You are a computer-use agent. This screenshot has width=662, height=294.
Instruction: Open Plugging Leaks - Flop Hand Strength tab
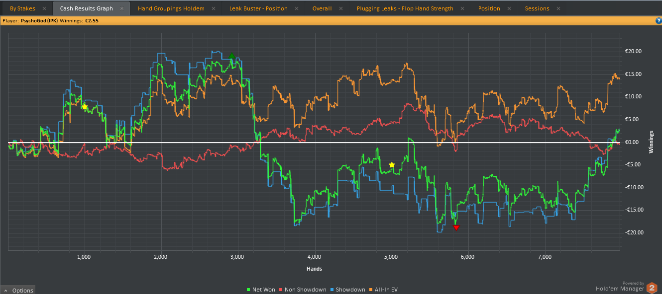tap(405, 8)
